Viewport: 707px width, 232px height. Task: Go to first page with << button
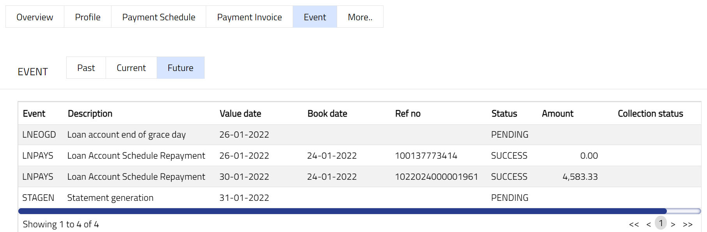(634, 224)
